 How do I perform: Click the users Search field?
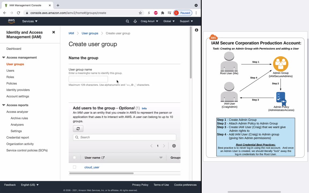pyautogui.click(x=124, y=137)
